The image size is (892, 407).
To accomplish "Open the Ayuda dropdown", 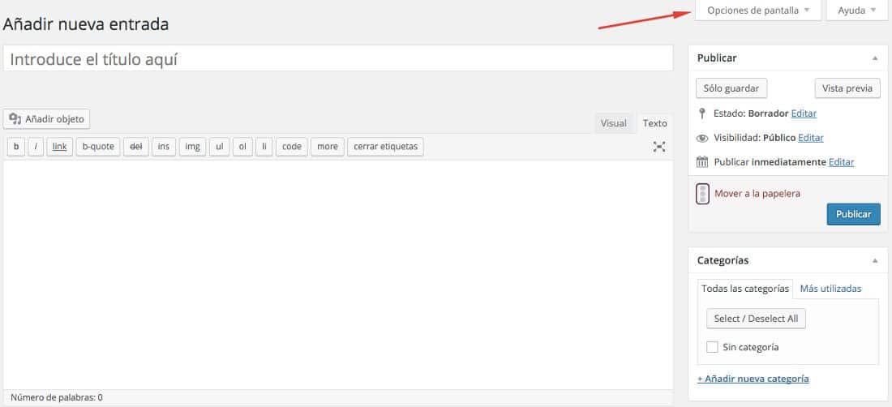I will pos(857,11).
